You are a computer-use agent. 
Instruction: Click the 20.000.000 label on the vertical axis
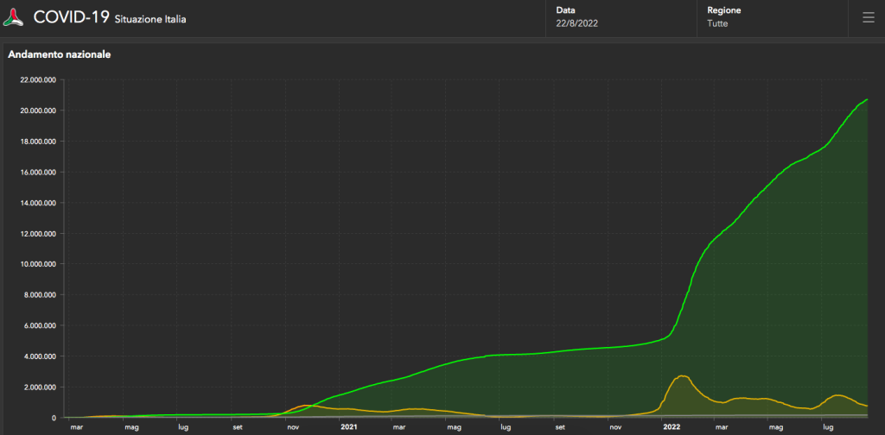tap(37, 110)
